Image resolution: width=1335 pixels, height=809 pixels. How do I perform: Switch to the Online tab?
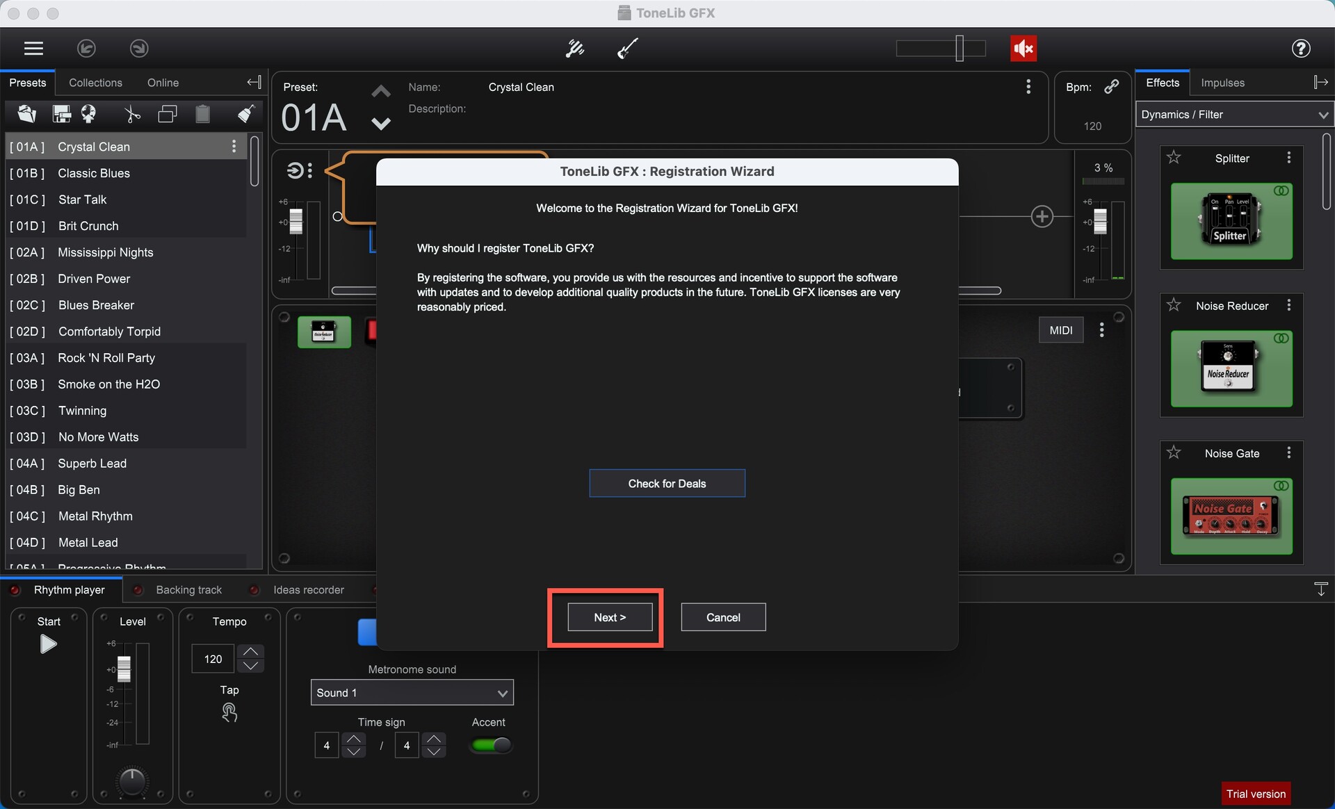163,83
